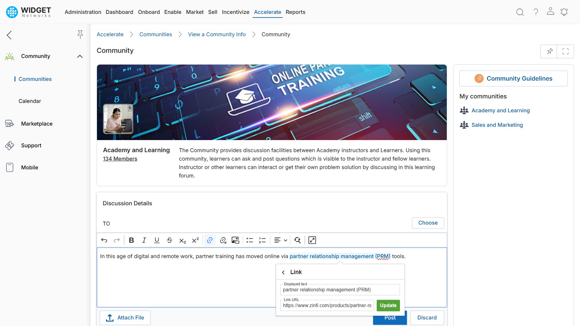Image resolution: width=580 pixels, height=326 pixels.
Task: Click the Choose recipients button
Action: tap(428, 223)
